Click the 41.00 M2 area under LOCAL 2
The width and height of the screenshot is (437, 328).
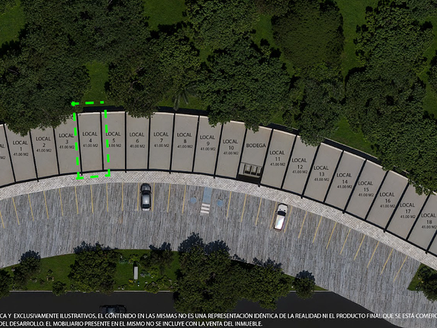[44, 150]
